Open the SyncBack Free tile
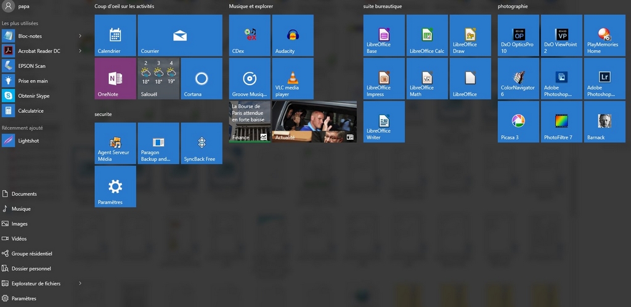Image resolution: width=631 pixels, height=307 pixels. [x=202, y=143]
